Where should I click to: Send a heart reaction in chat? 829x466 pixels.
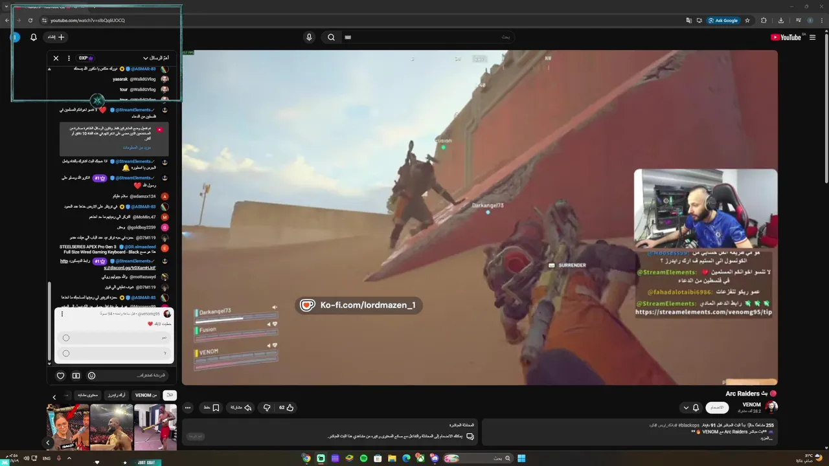tap(60, 375)
